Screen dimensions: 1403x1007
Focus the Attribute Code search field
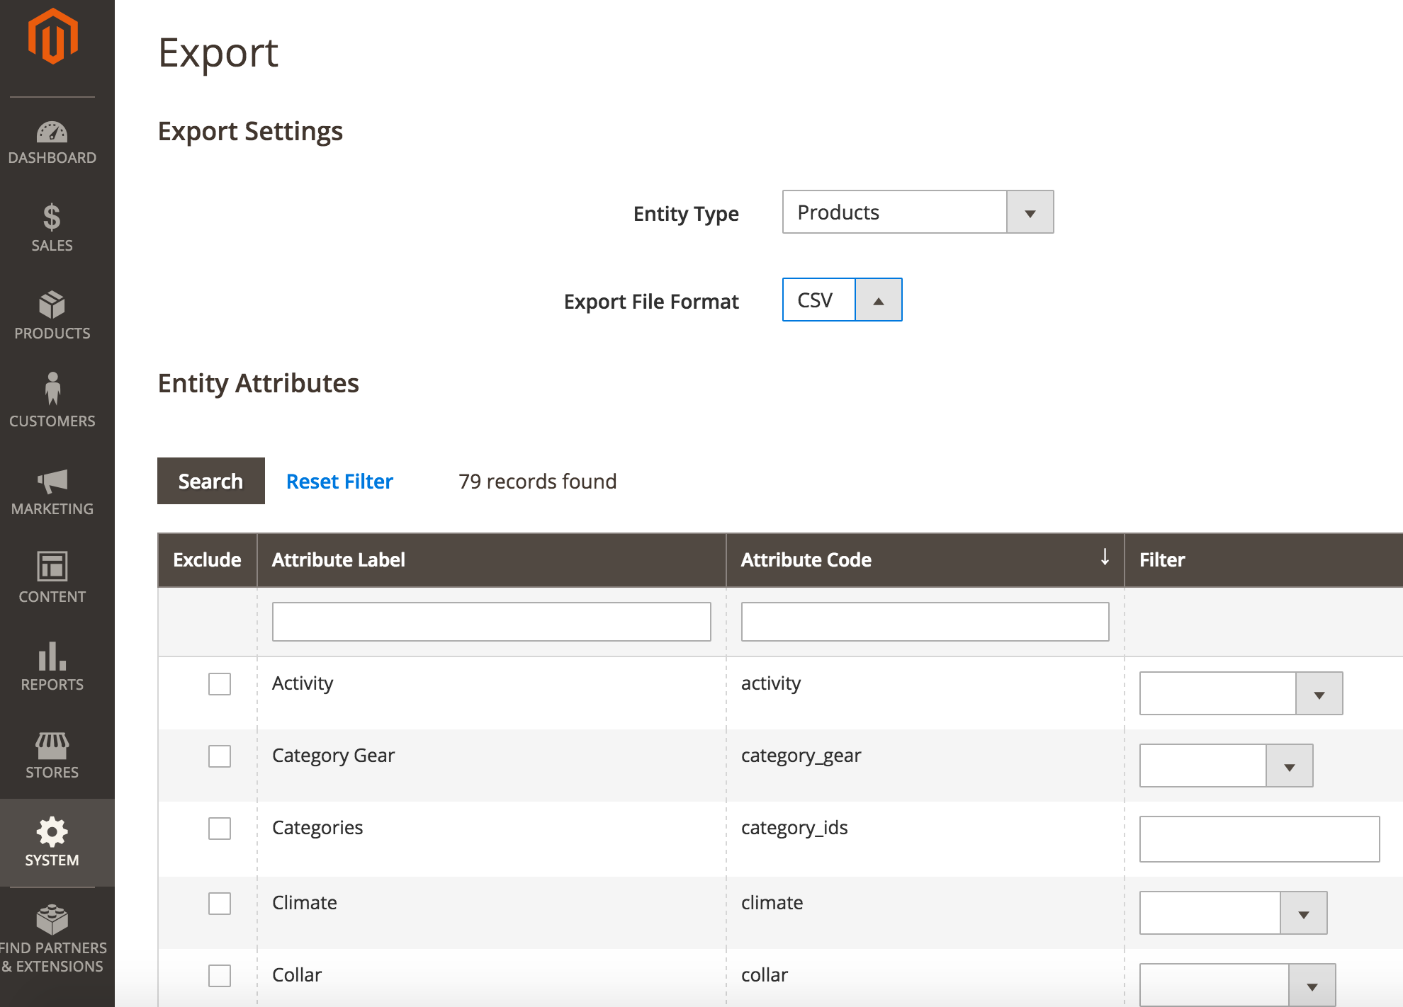pos(925,622)
